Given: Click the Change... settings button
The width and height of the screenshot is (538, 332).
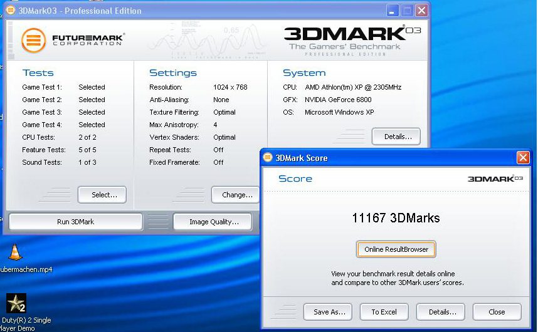Looking at the screenshot, I should point(235,195).
